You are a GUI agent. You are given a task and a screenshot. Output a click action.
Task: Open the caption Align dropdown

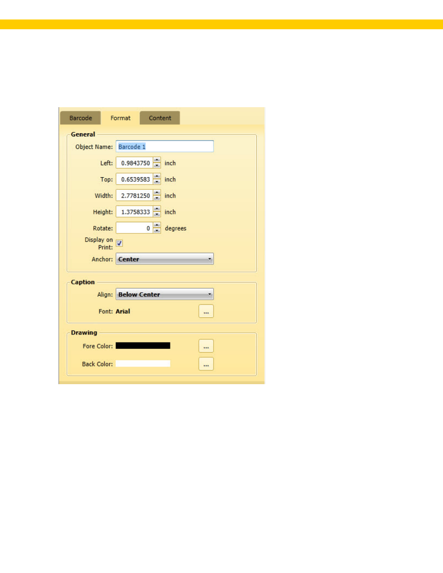164,294
